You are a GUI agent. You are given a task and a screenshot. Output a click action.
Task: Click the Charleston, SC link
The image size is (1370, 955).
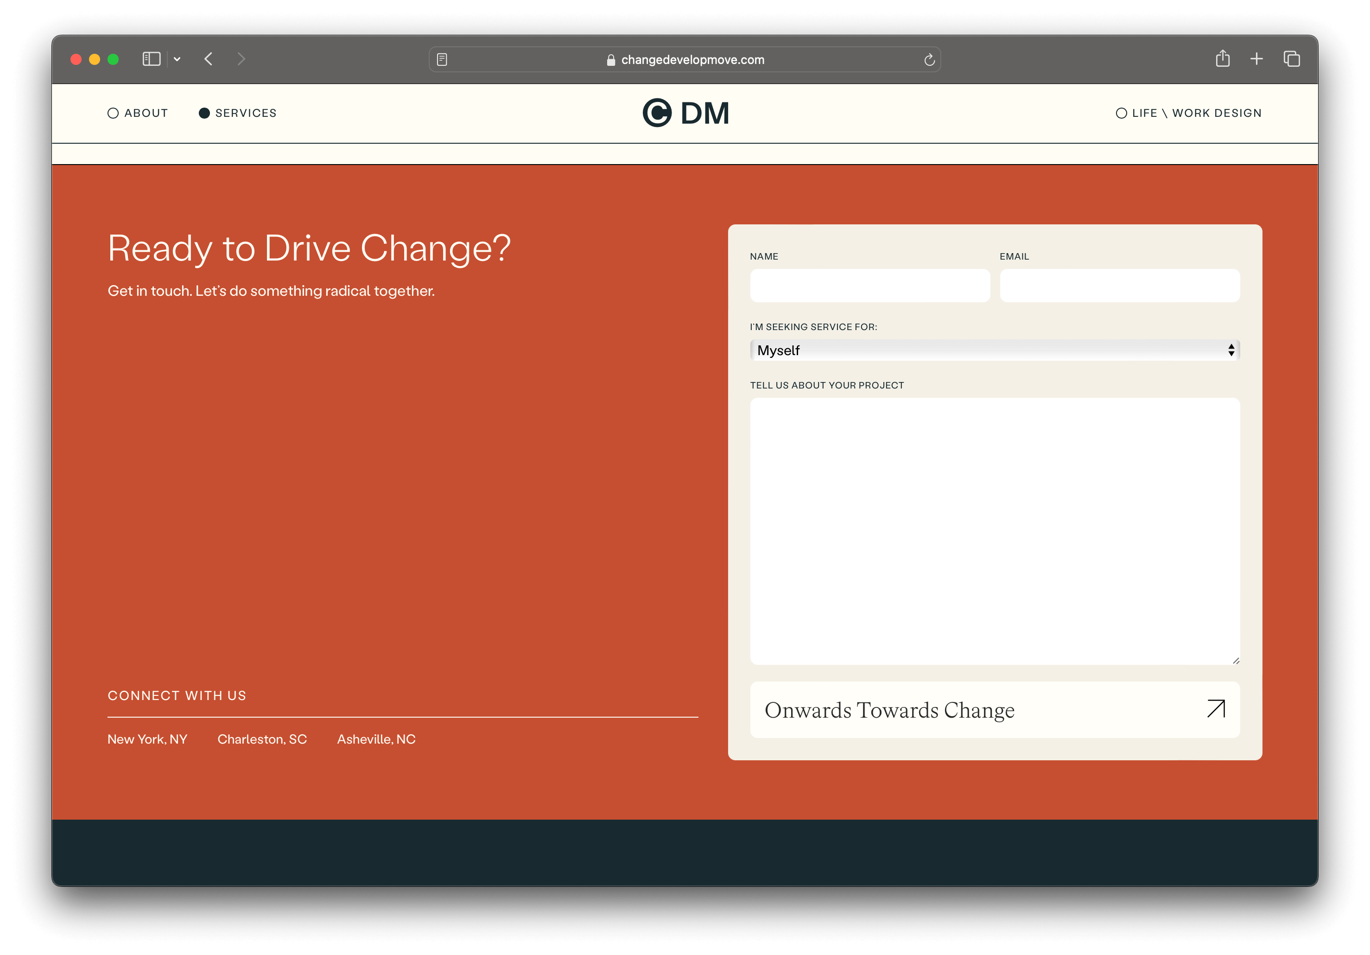coord(262,739)
